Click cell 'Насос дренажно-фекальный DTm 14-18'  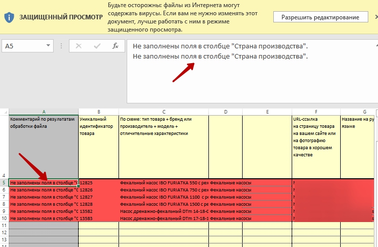coord(163,211)
